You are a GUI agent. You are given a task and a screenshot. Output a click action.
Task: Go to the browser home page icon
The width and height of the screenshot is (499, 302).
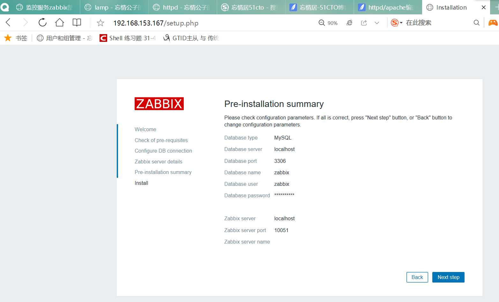click(x=60, y=22)
